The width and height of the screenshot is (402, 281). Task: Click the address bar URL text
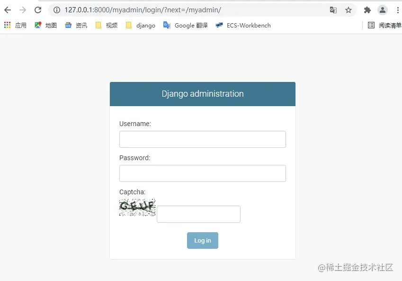coord(143,10)
